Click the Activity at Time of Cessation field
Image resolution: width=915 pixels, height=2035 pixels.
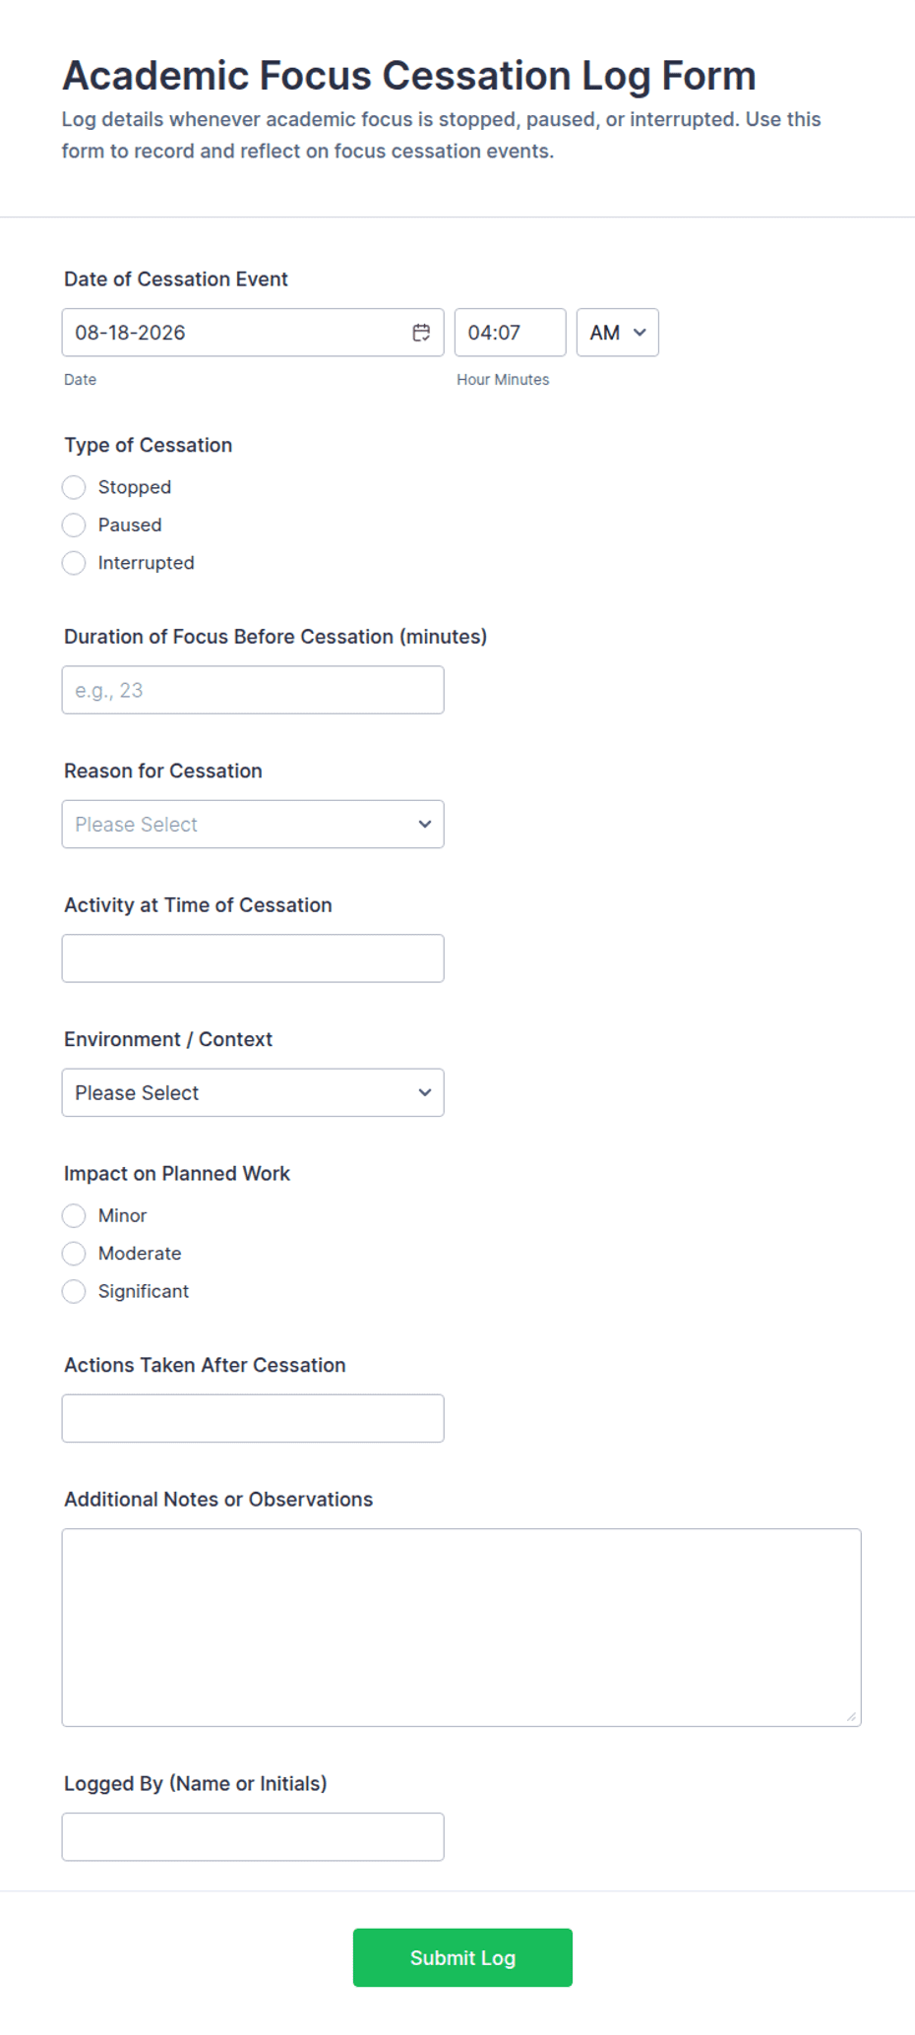point(253,958)
